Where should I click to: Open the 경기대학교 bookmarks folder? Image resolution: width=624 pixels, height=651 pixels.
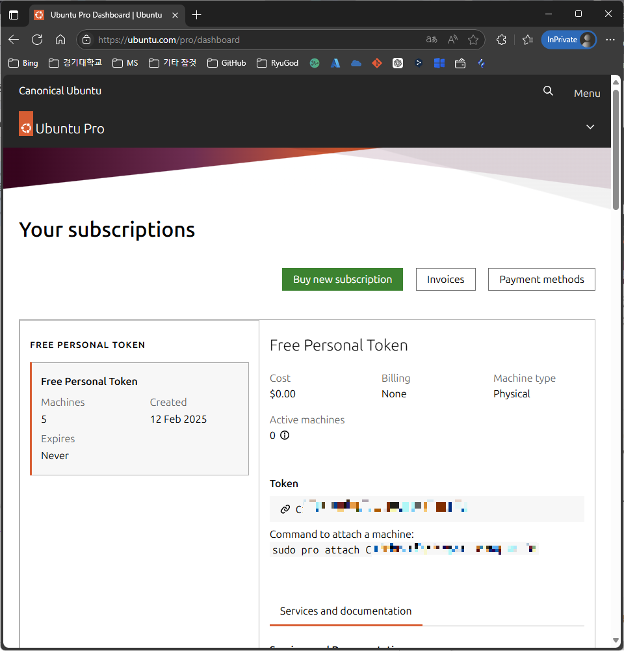75,63
